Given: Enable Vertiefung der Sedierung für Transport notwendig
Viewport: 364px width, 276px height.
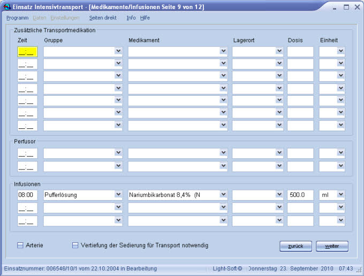Looking at the screenshot, I should 75,245.
